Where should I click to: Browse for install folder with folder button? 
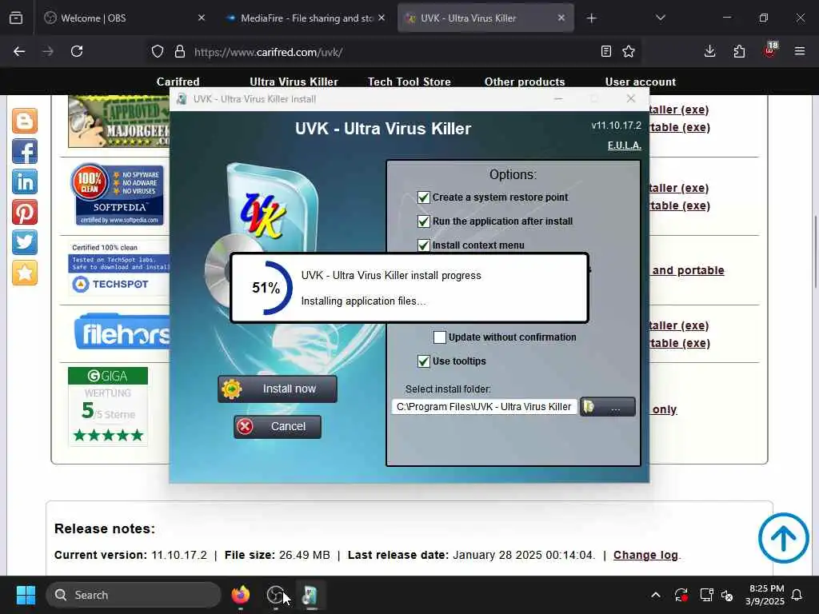click(x=608, y=407)
